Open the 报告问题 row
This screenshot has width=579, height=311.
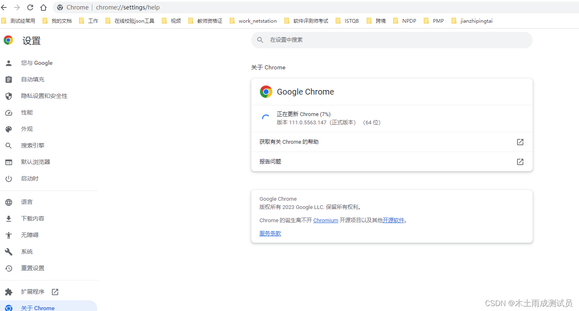click(x=392, y=161)
